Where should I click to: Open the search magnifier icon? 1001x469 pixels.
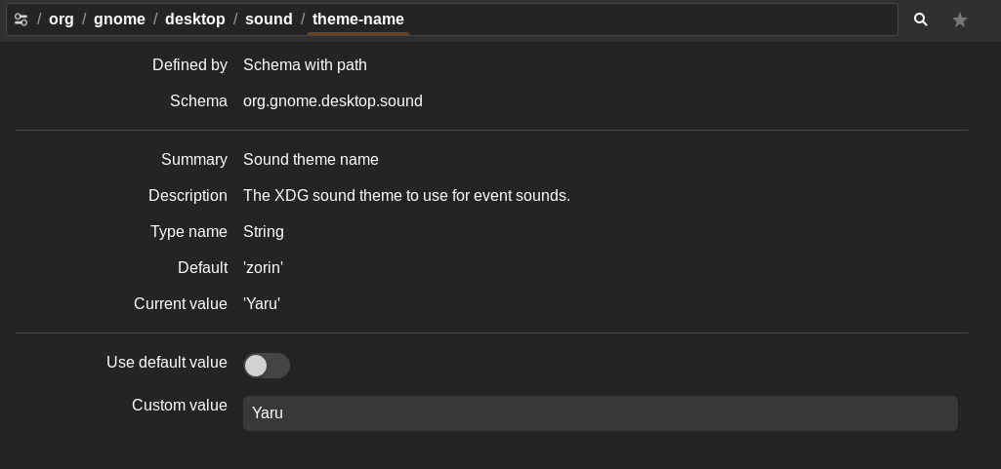tap(920, 20)
